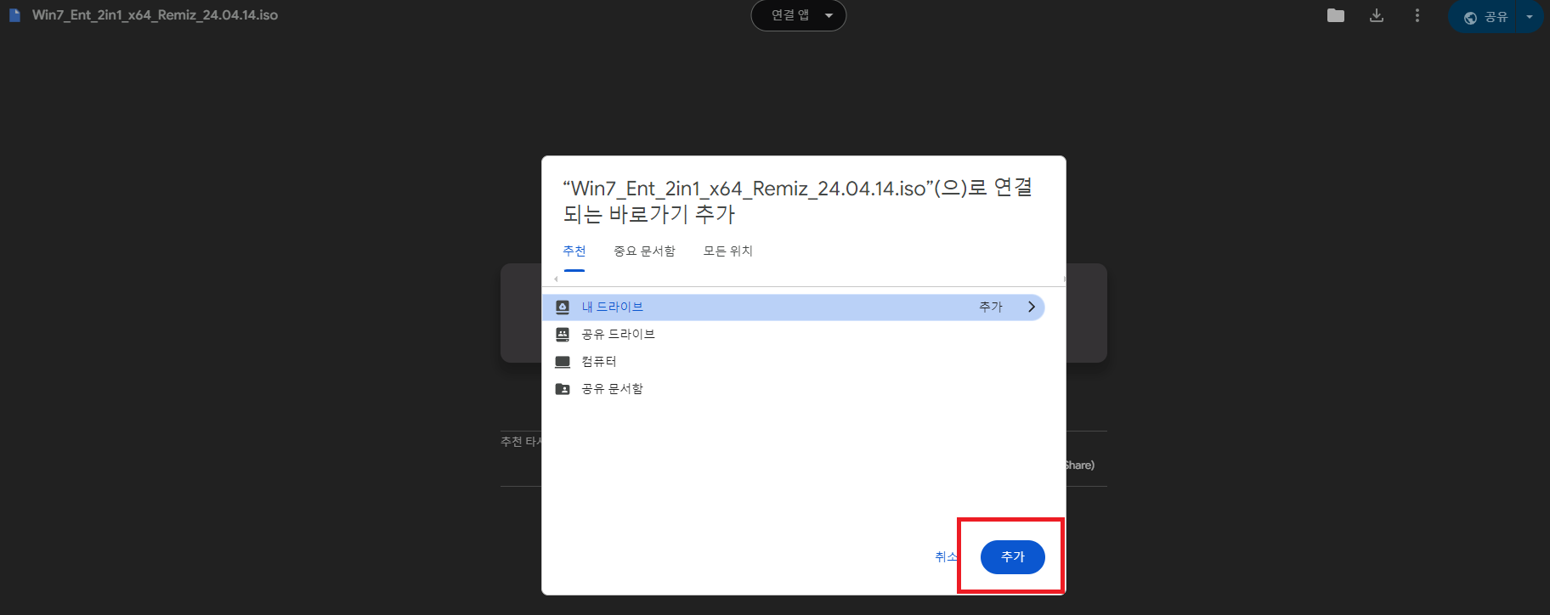Expand the 공유 button dropdown arrow
This screenshot has width=1550, height=615.
(1530, 17)
